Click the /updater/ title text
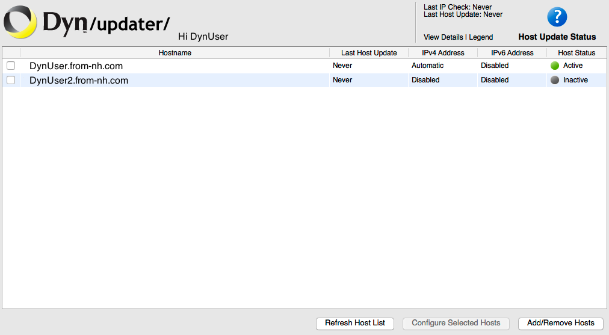 (x=130, y=24)
